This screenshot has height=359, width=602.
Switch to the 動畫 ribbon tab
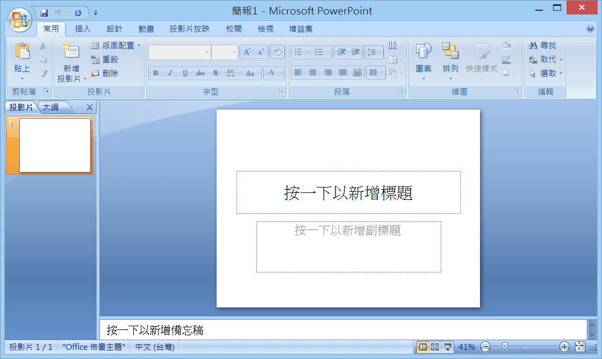[146, 29]
